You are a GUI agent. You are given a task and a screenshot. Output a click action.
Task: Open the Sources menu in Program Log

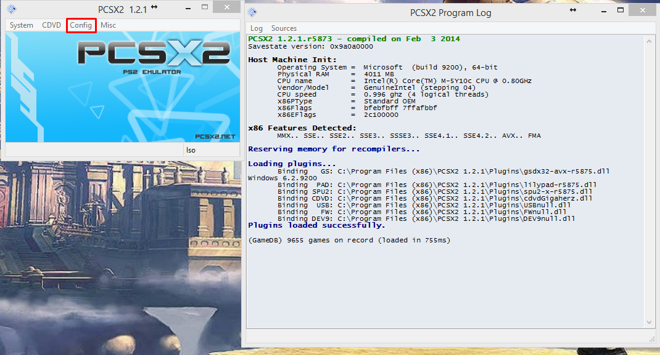[284, 28]
